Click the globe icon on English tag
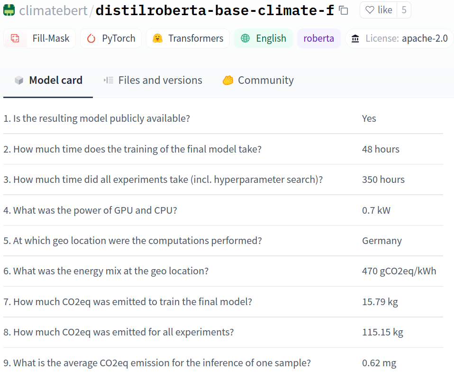 [245, 38]
